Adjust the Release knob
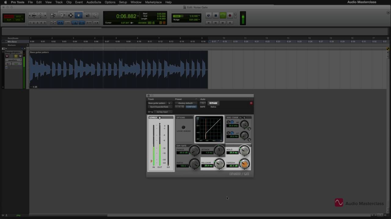This screenshot has height=219, width=391. click(x=219, y=164)
